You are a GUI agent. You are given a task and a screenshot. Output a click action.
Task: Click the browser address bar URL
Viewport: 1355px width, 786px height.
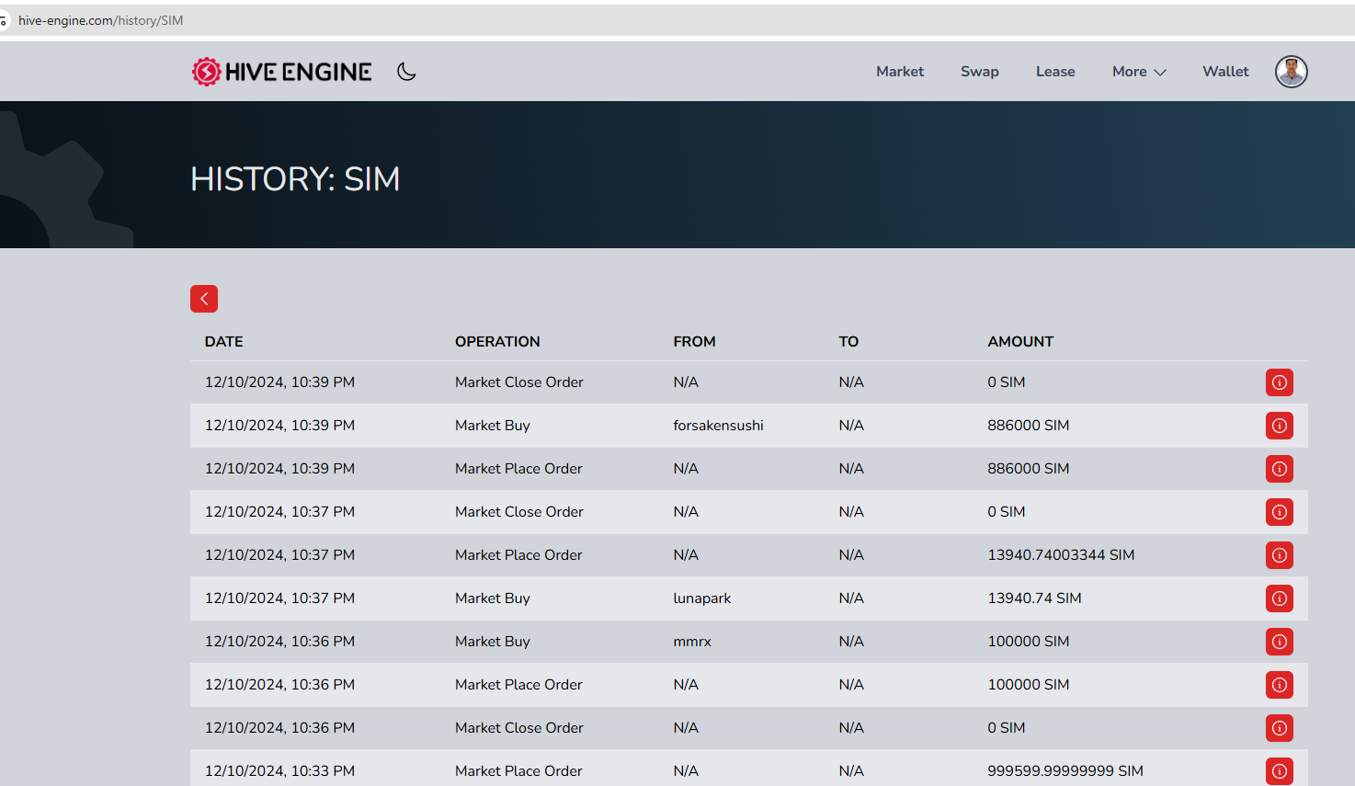[100, 20]
